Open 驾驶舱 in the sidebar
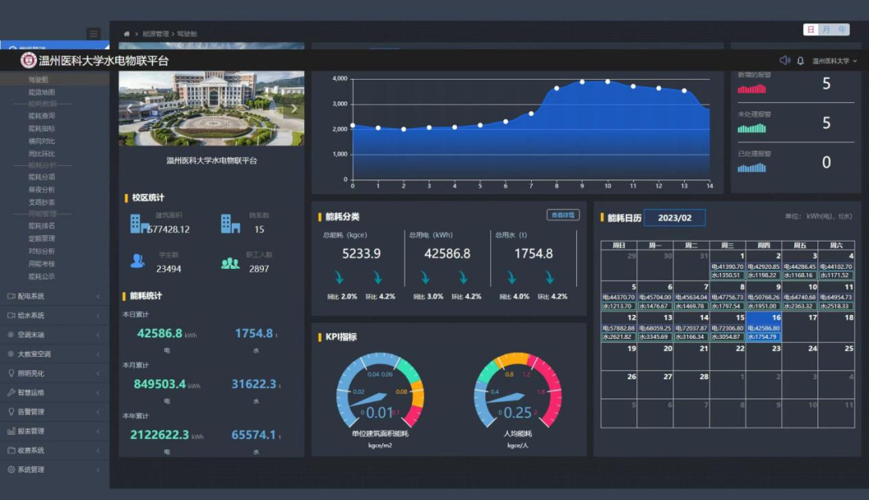The width and height of the screenshot is (869, 500). pos(39,80)
